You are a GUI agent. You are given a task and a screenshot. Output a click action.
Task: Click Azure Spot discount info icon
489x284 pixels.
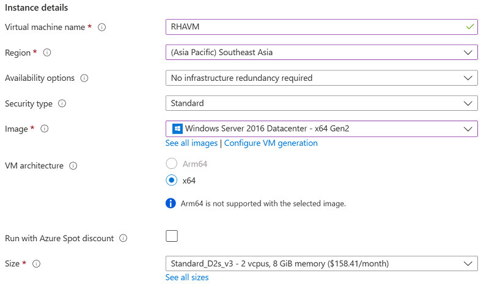point(123,238)
